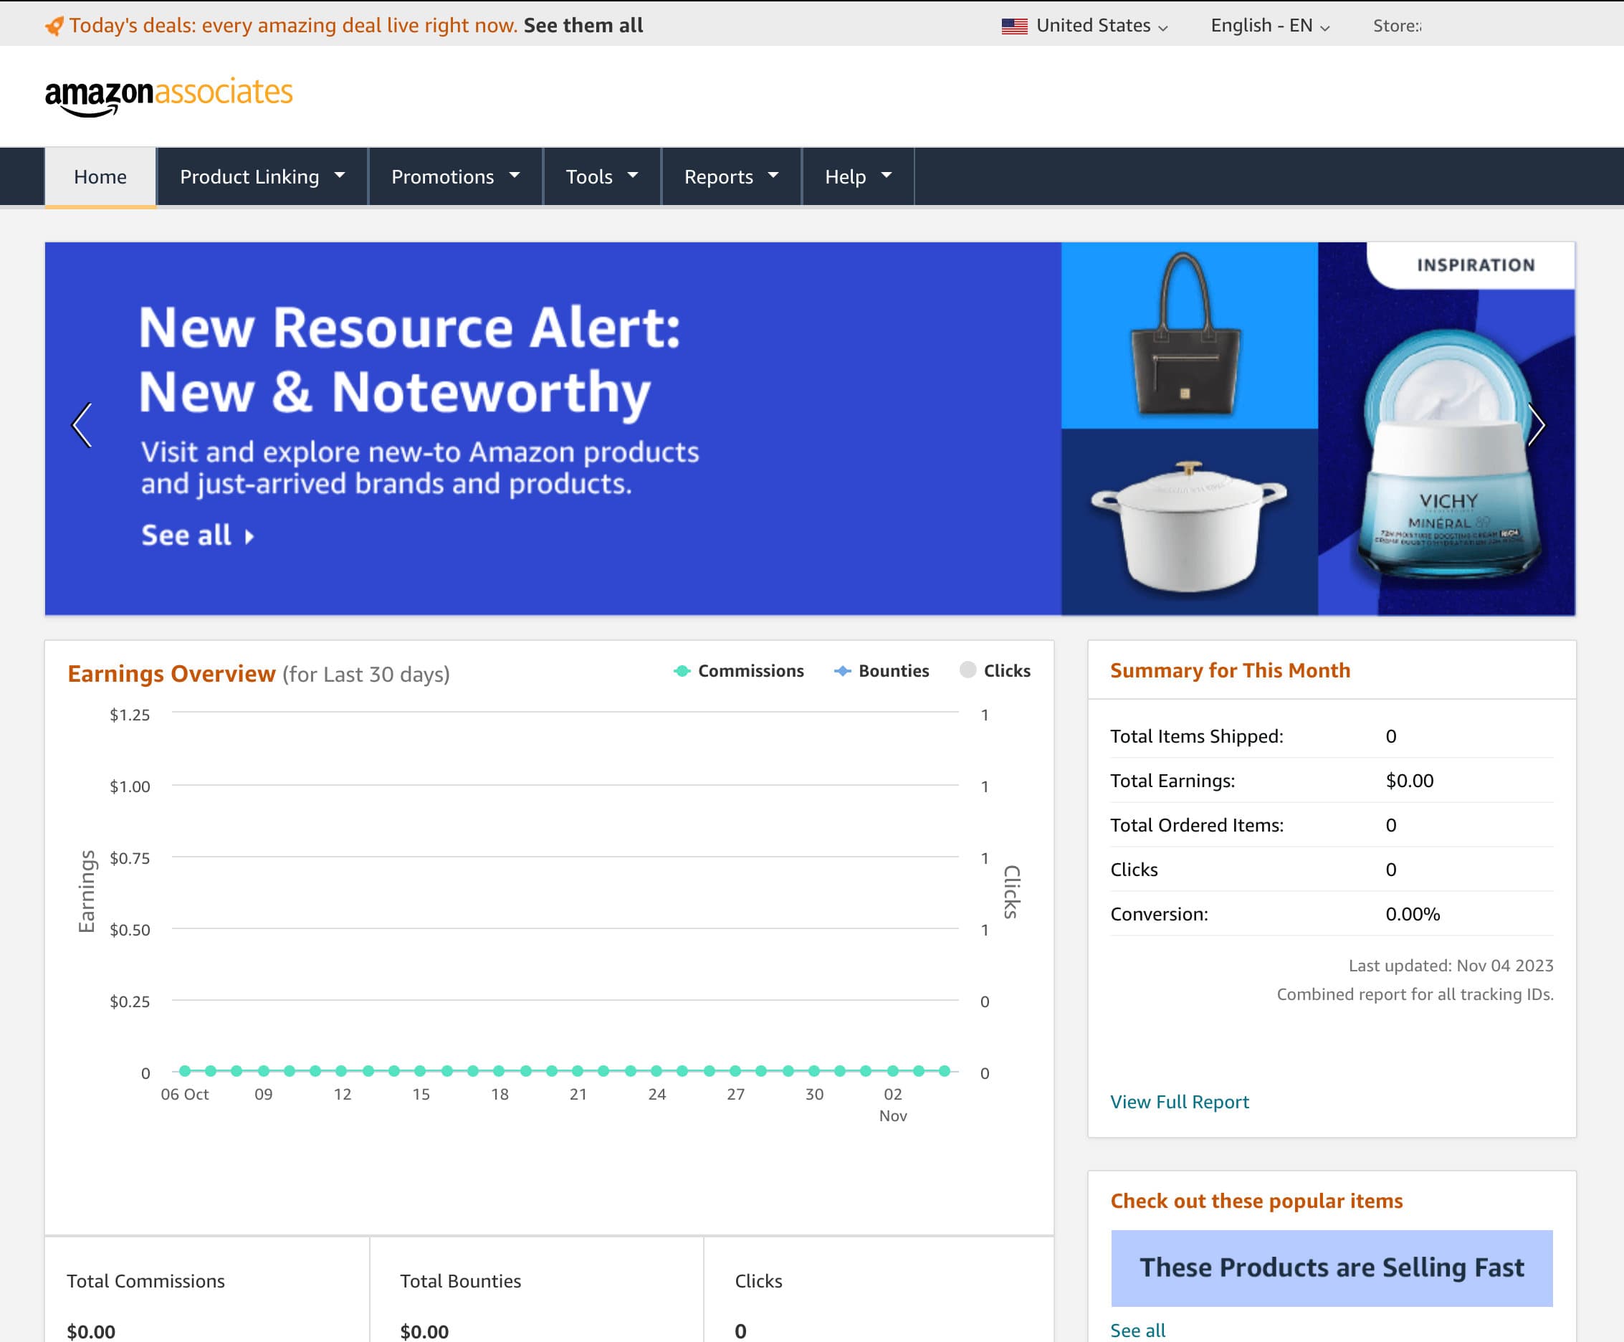Open the Promotions menu
The height and width of the screenshot is (1342, 1624).
click(x=456, y=176)
